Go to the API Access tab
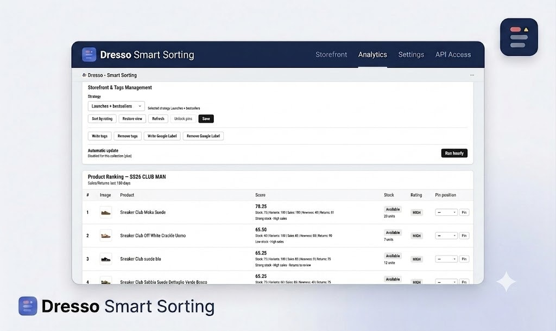This screenshot has height=331, width=556. click(x=453, y=55)
